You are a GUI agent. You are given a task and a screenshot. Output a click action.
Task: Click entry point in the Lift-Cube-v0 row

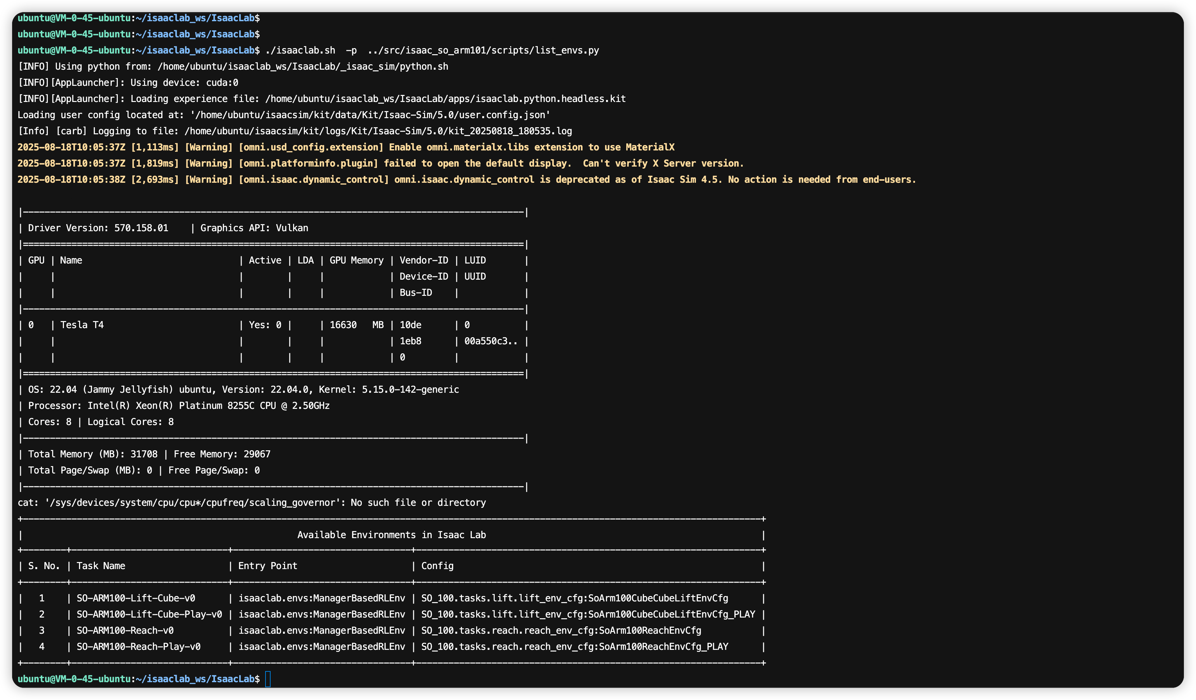pyautogui.click(x=322, y=598)
